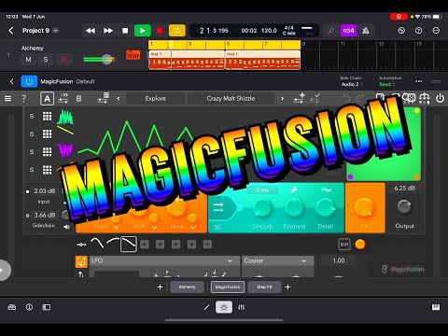Tap the LCD tempo display showing 120.0
This screenshot has width=448, height=336.
269,31
